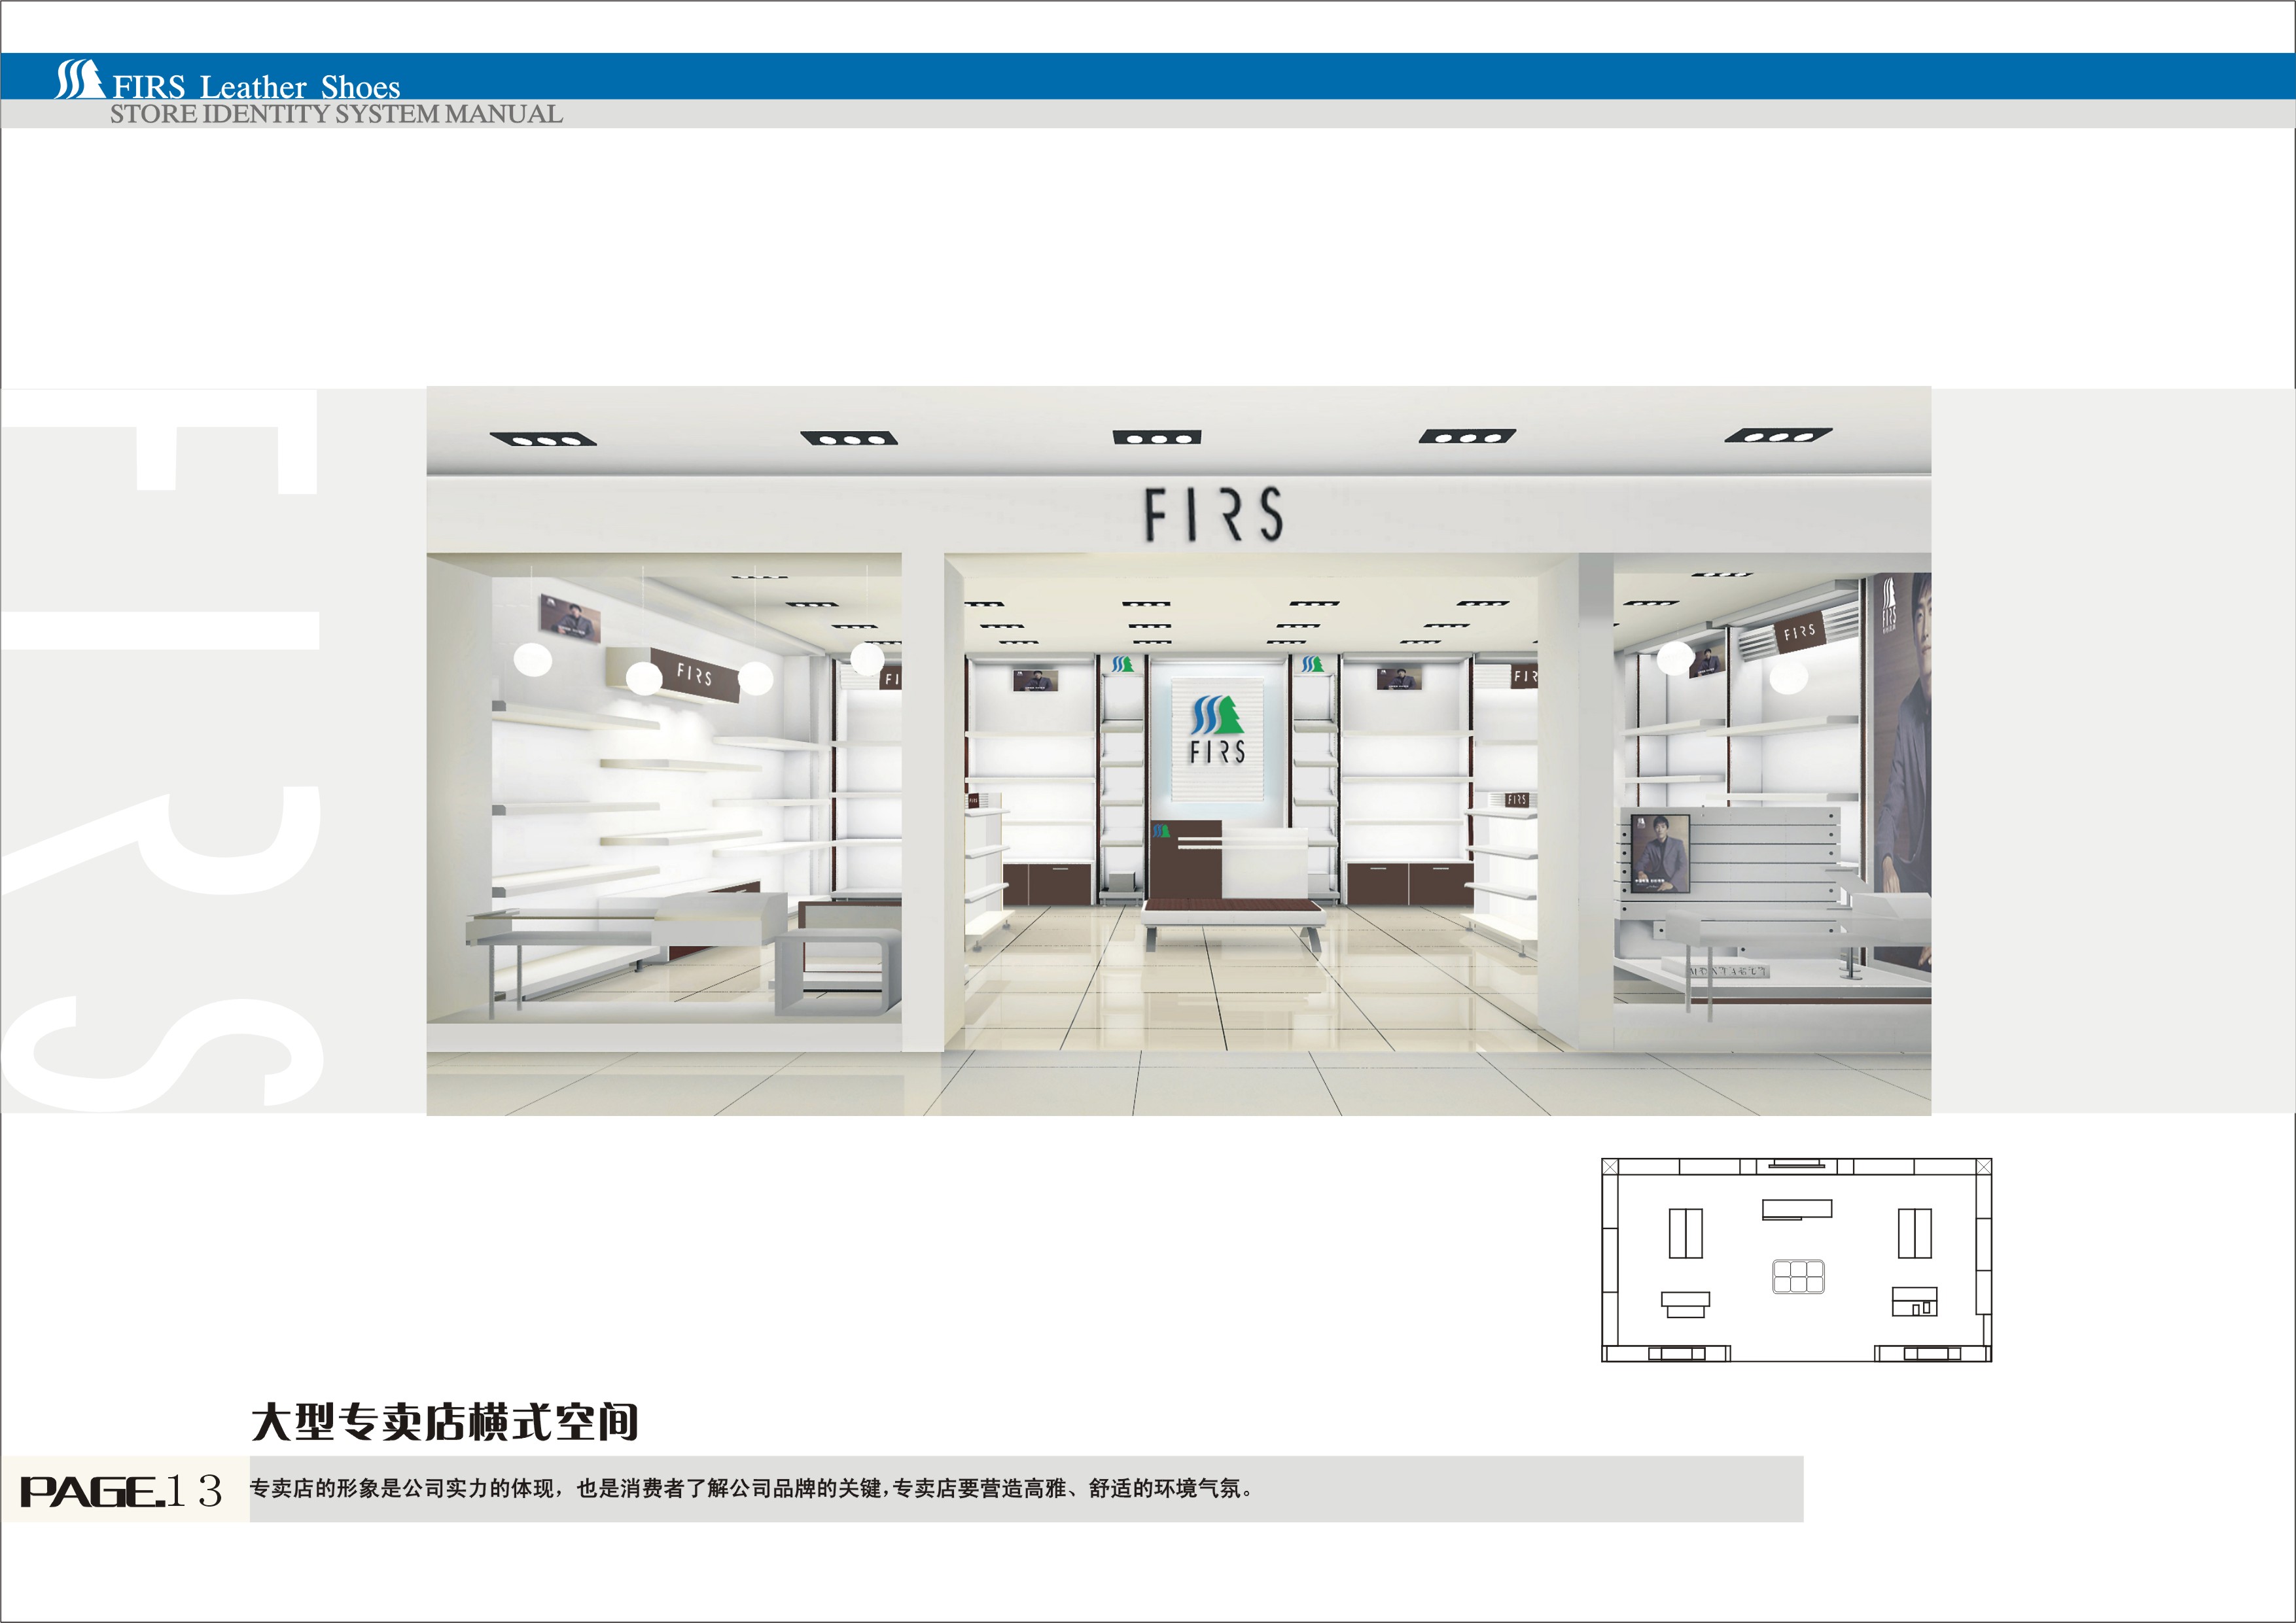The height and width of the screenshot is (1623, 2296).
Task: Click the leftmost ceiling light fixture
Action: pos(543,439)
